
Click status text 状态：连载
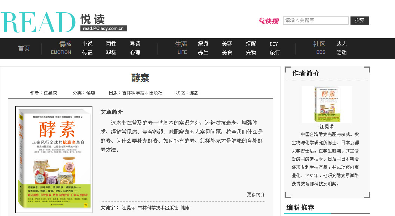click(187, 93)
